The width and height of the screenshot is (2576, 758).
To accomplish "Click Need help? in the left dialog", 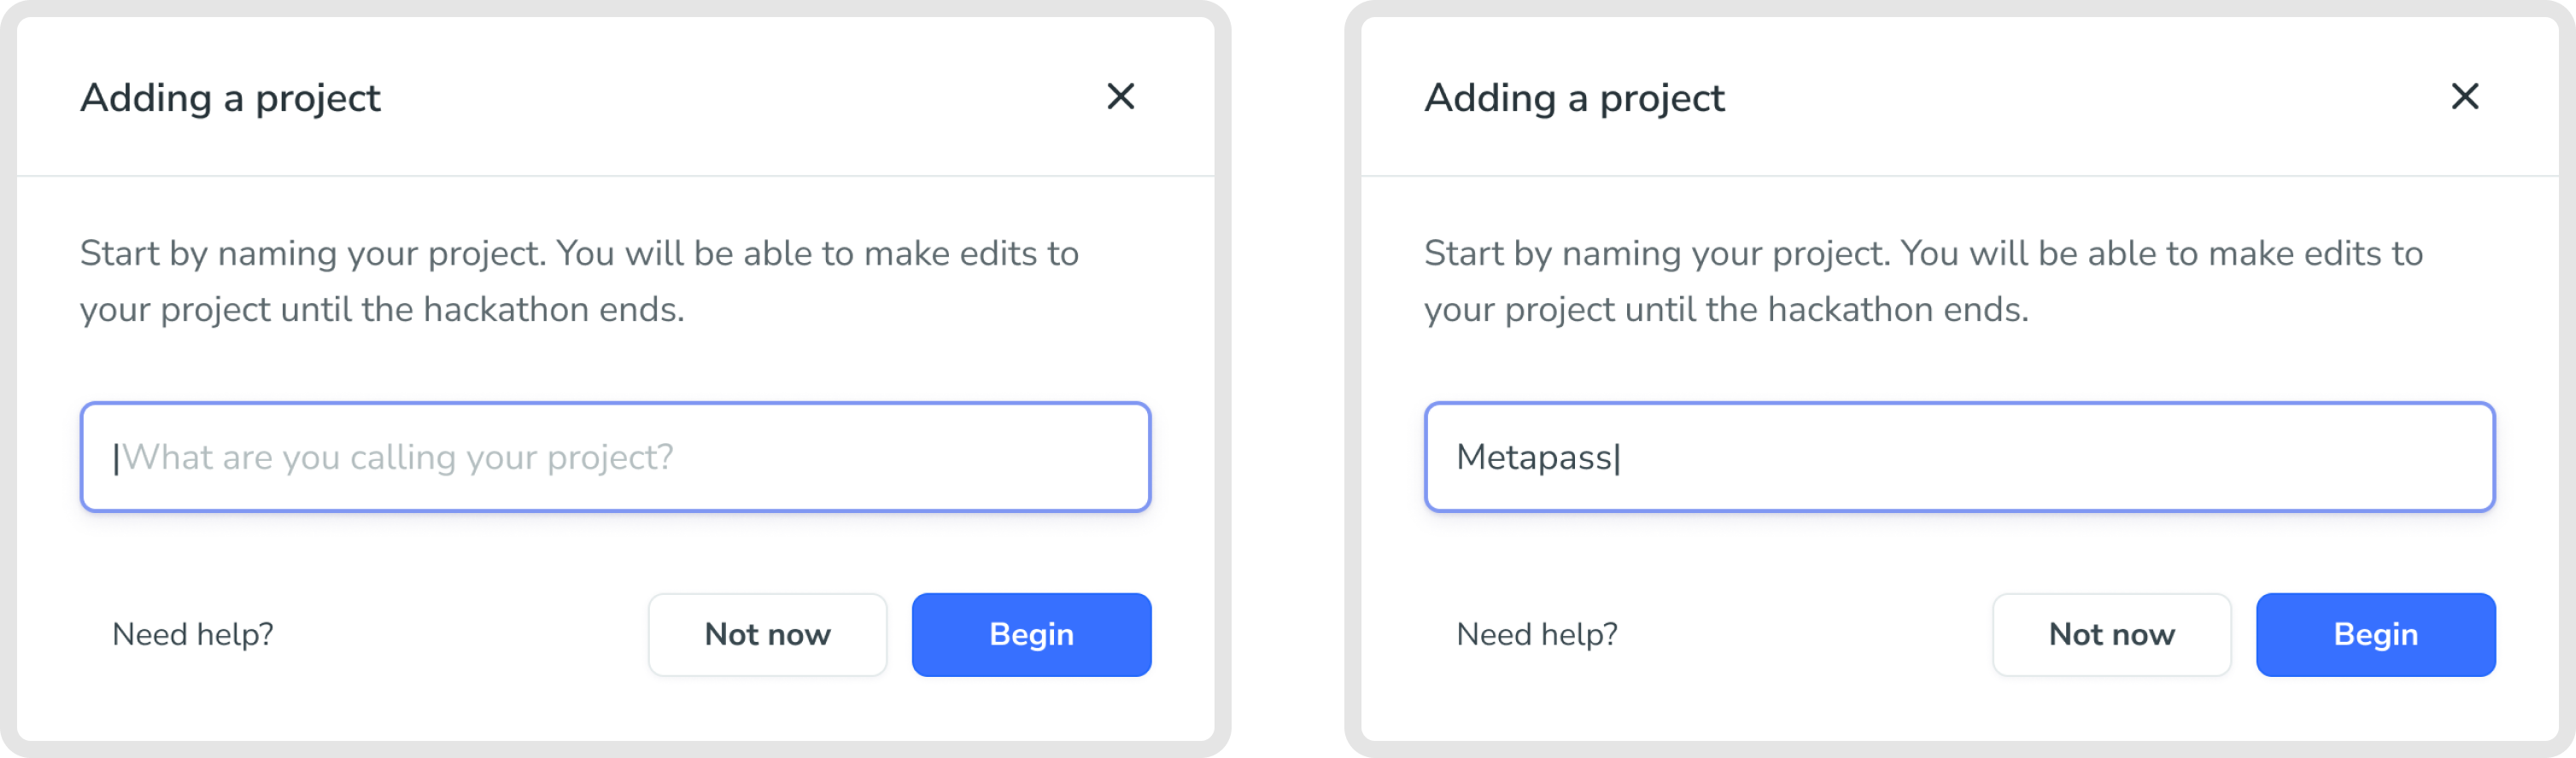I will [192, 634].
